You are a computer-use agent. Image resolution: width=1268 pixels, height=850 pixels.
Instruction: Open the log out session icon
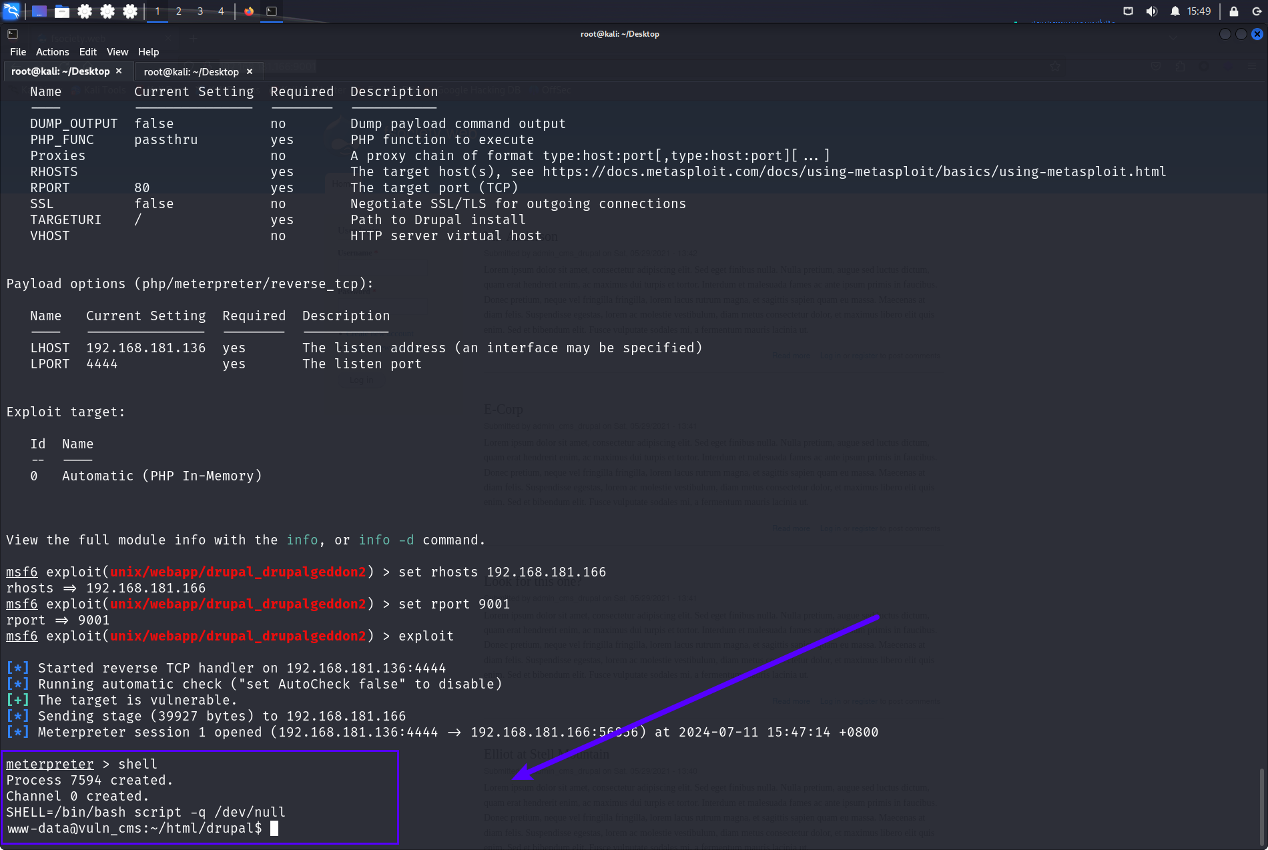[1257, 11]
